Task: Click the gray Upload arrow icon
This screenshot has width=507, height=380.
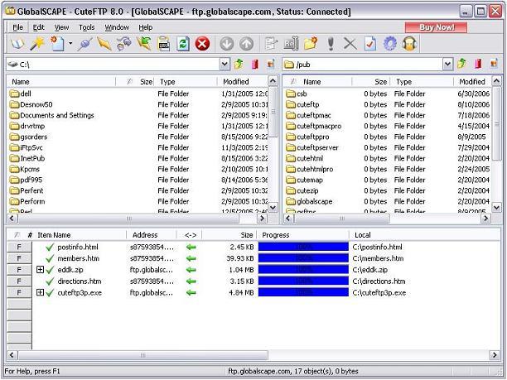Action: coord(246,44)
